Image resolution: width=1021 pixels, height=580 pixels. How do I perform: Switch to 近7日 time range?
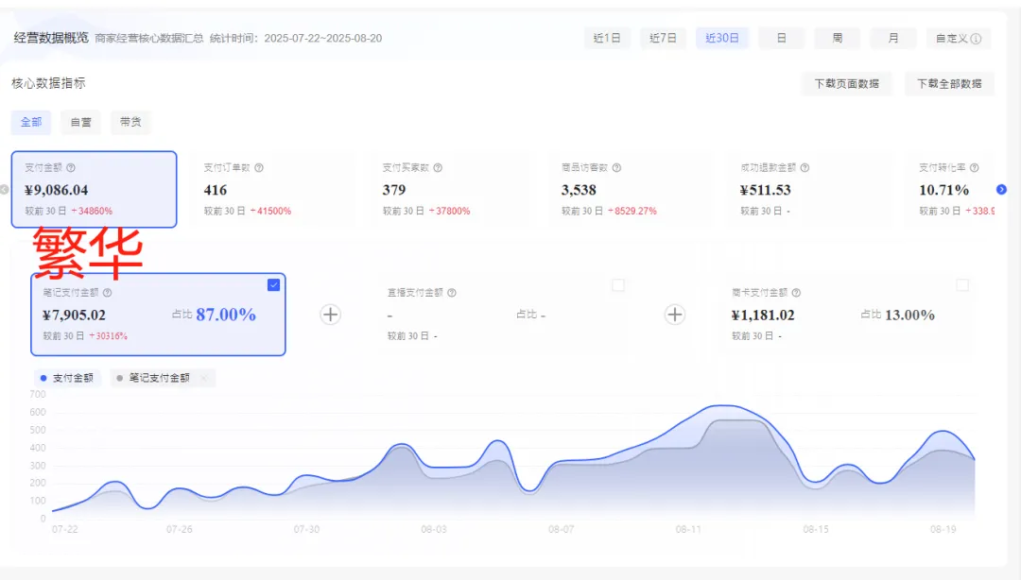[663, 39]
